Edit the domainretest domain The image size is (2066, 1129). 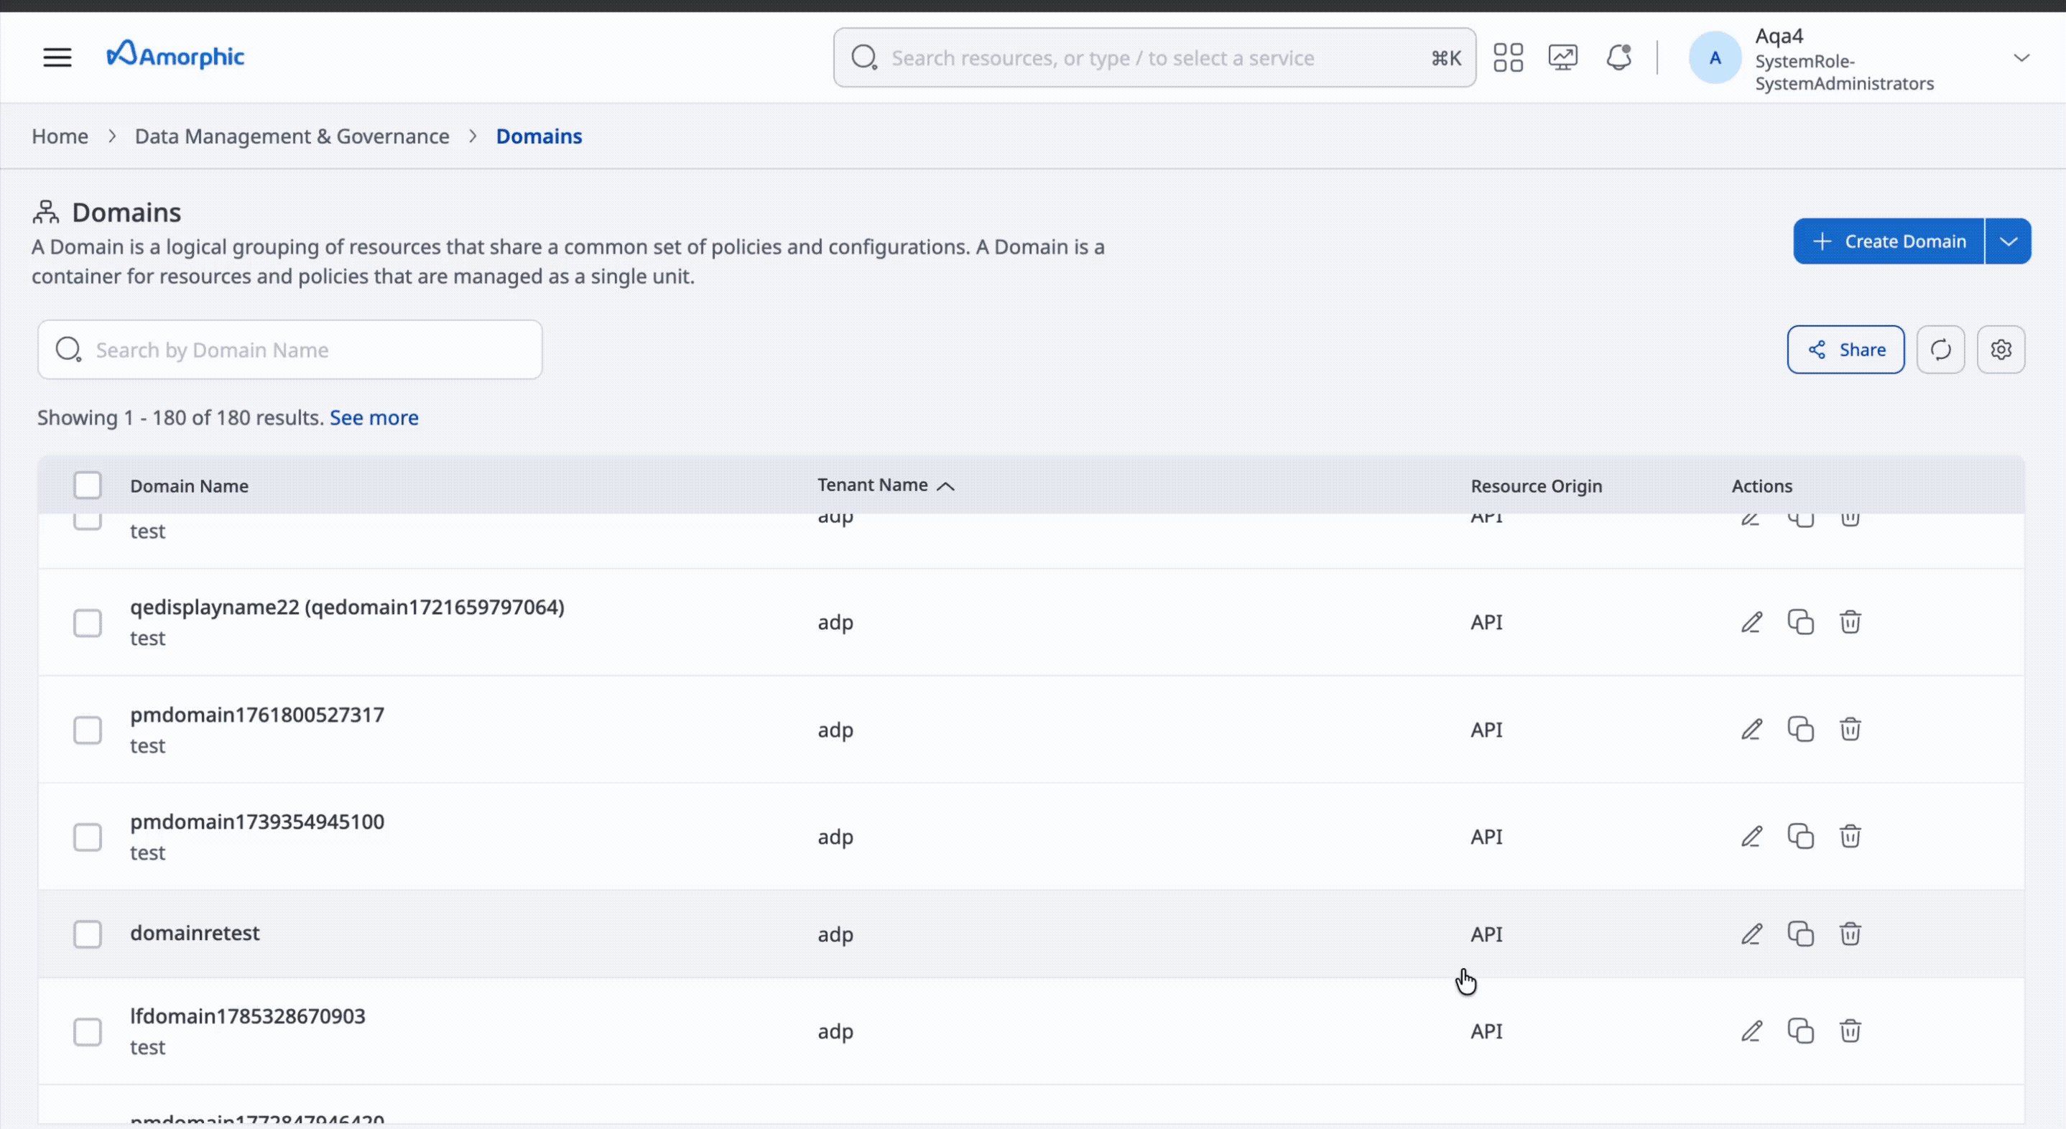coord(1751,934)
